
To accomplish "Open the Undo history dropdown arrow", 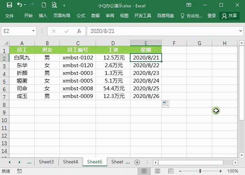I will pos(25,5).
